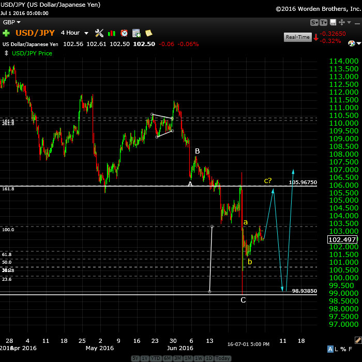The image size is (362, 362).
Task: Expand the gray triangle chart menu arrow
Action: tap(349, 22)
